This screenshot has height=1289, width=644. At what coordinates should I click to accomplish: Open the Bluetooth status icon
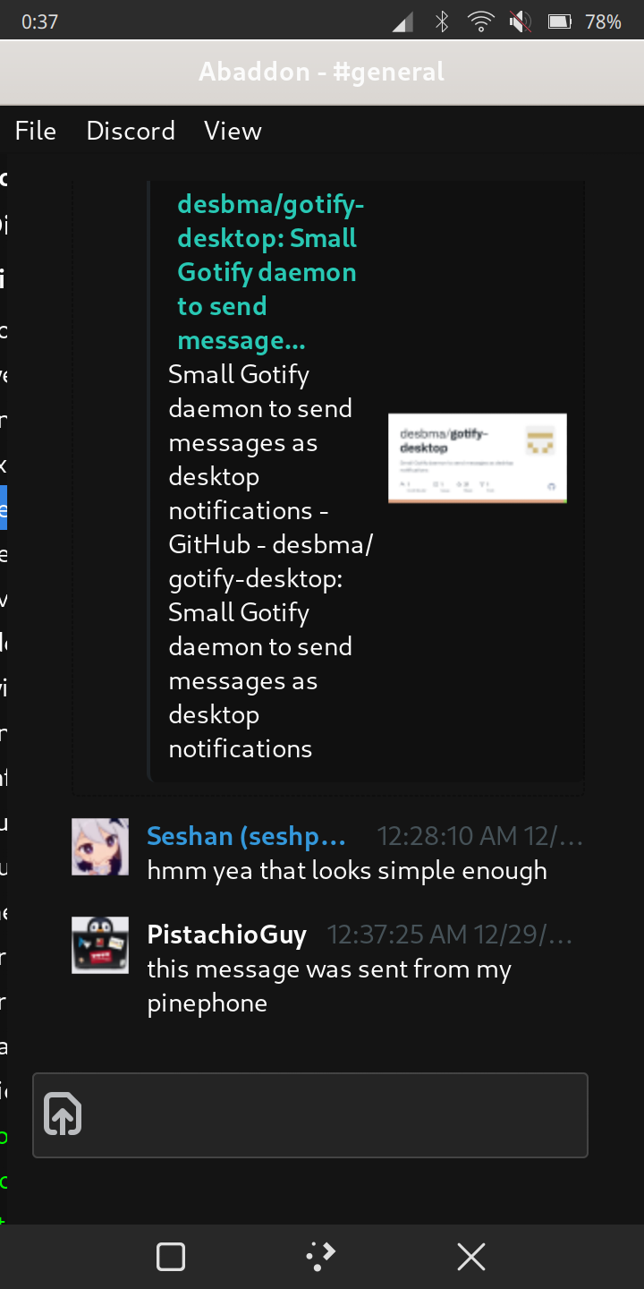coord(442,21)
